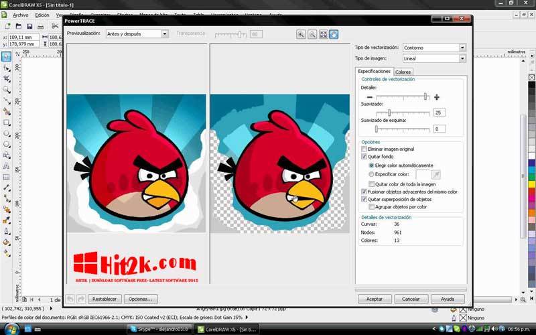Click the Windows Start button
The width and height of the screenshot is (536, 335).
[11, 329]
